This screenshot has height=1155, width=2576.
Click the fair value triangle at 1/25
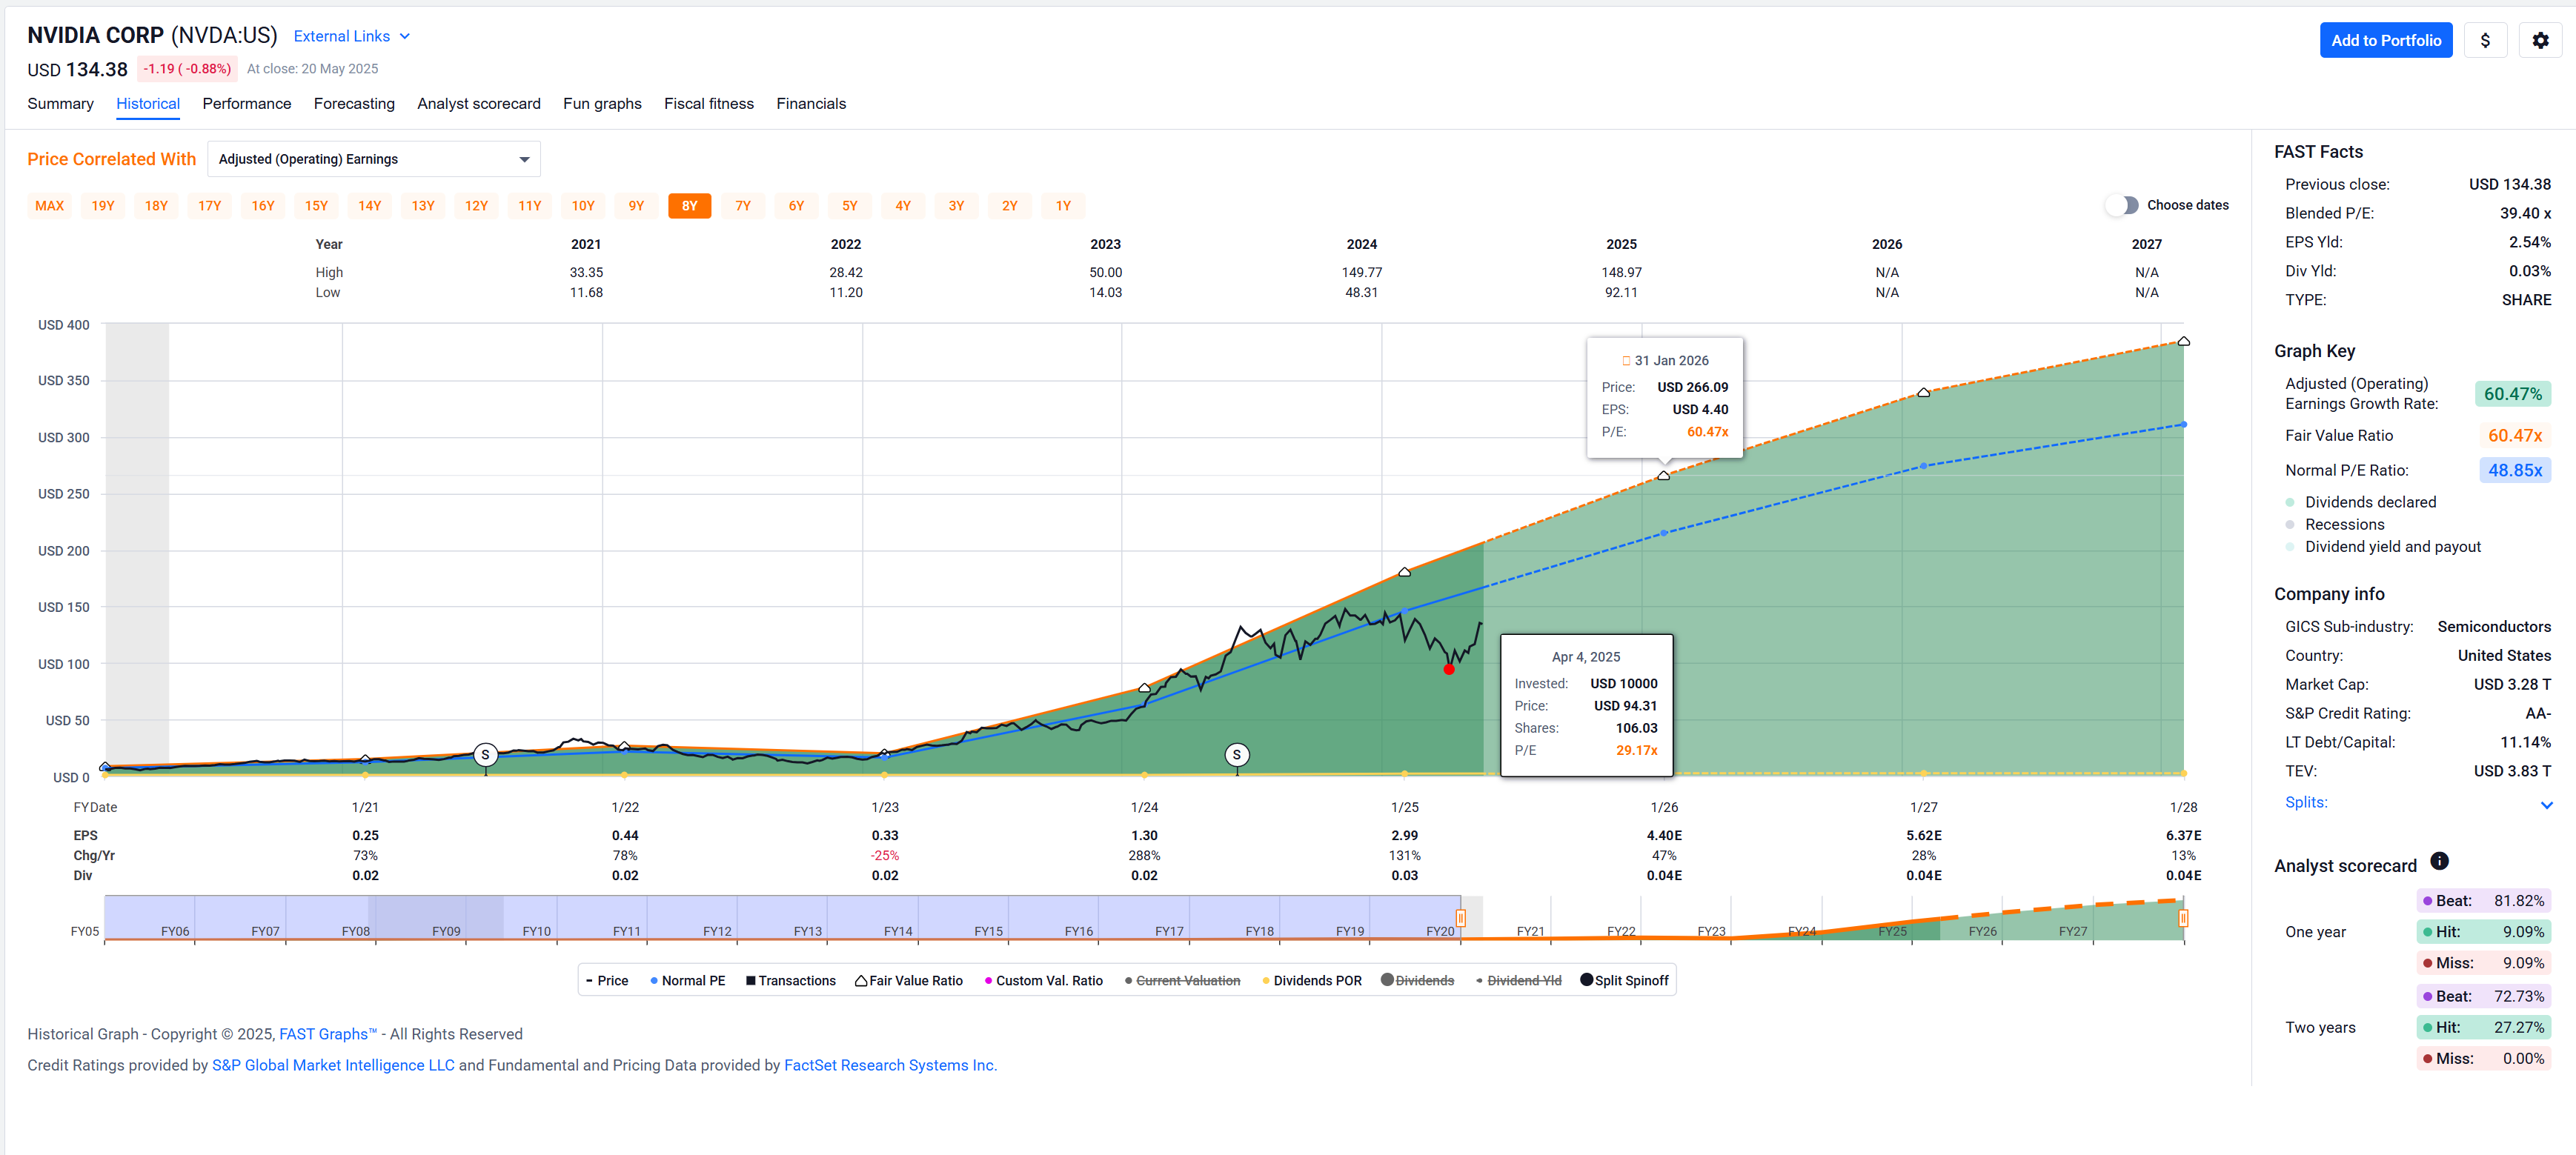[x=1405, y=572]
